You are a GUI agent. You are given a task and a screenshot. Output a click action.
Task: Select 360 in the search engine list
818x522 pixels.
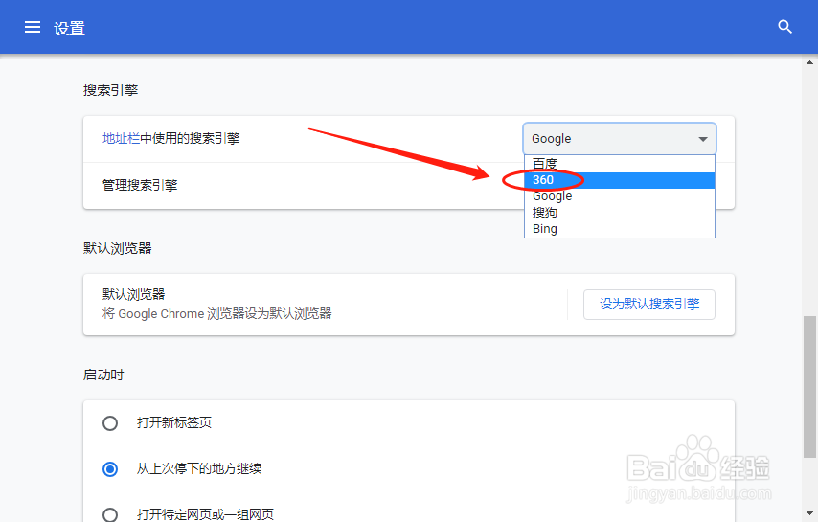point(619,180)
